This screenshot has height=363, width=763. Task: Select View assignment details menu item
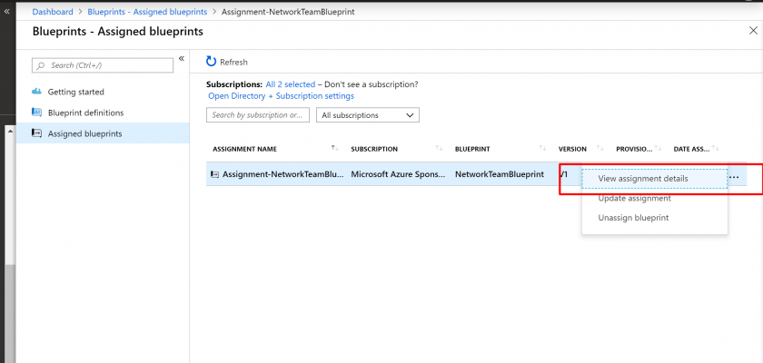point(642,179)
